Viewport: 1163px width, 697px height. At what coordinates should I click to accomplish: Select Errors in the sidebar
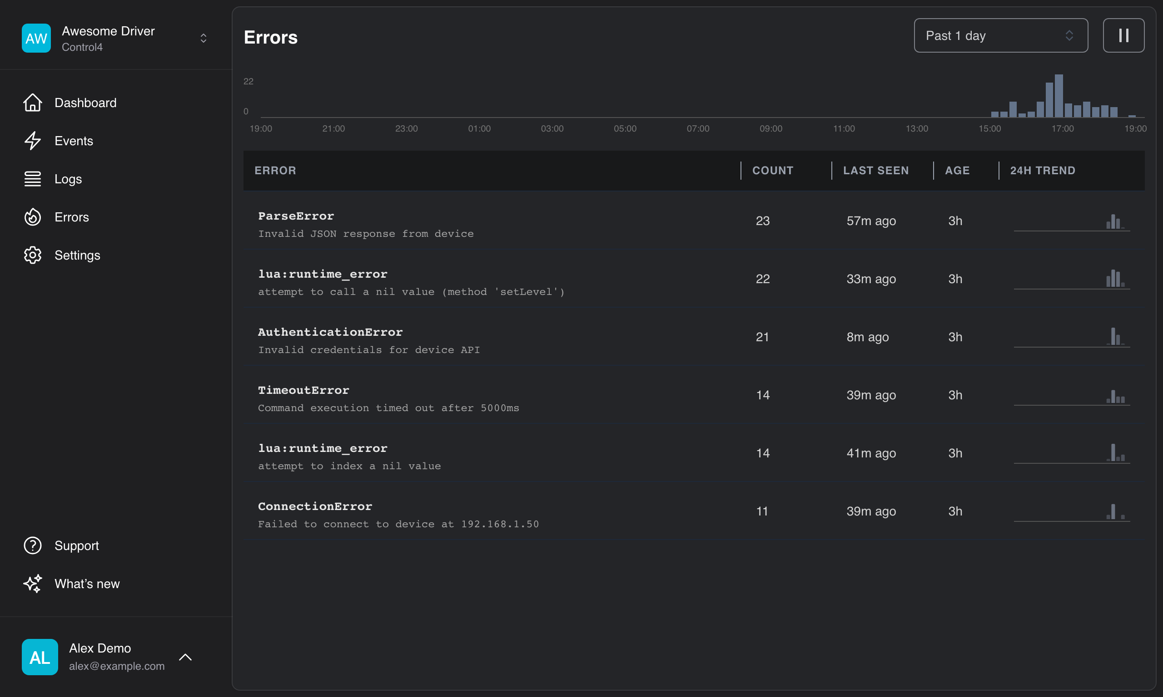click(x=71, y=217)
